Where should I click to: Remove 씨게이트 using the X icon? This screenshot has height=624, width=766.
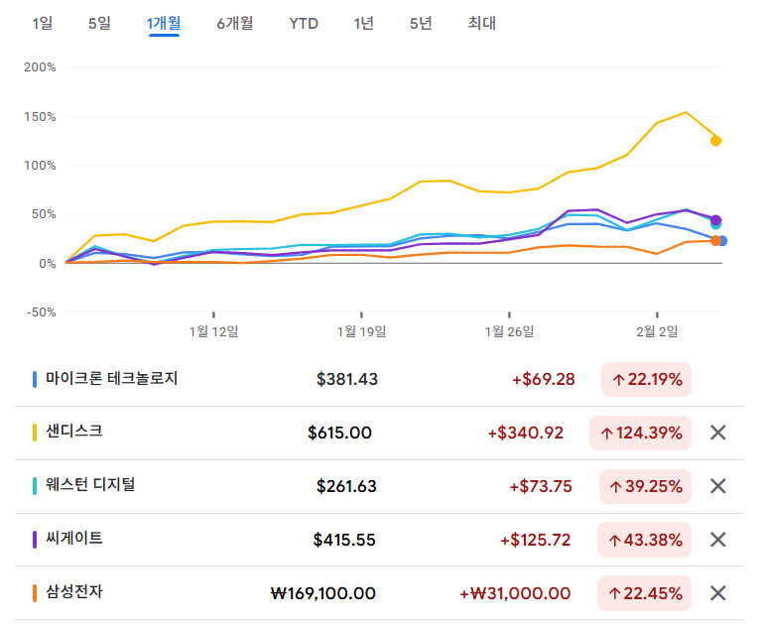pos(718,540)
